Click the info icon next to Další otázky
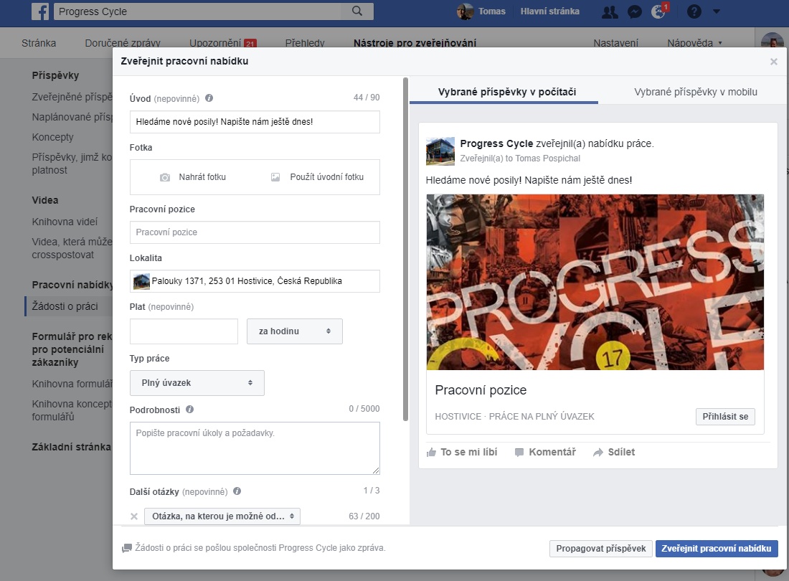Image resolution: width=789 pixels, height=581 pixels. [x=237, y=491]
